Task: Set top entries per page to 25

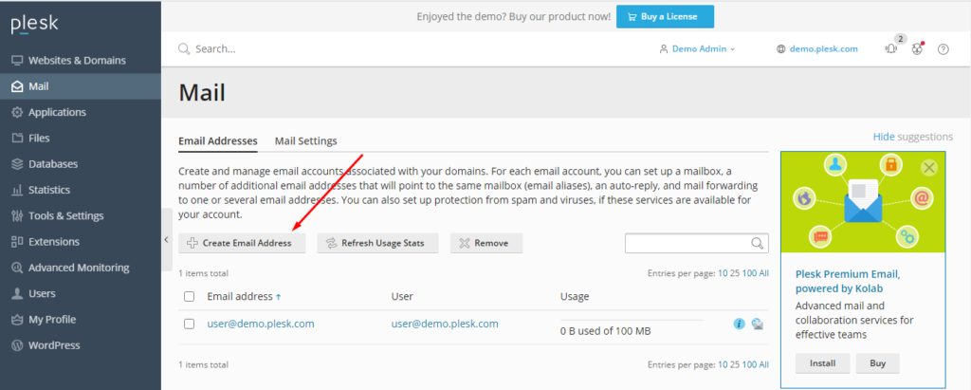Action: point(735,273)
